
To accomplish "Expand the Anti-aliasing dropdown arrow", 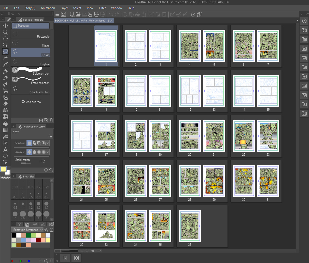I will tap(48, 152).
